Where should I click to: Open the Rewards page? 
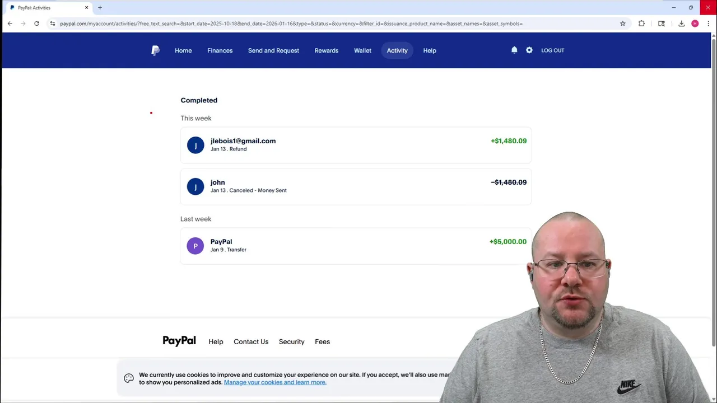(327, 50)
